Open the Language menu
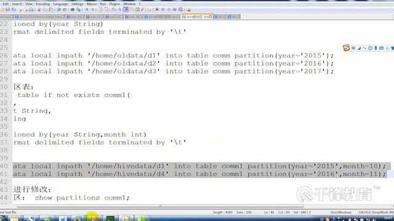The height and width of the screenshot is (221, 394). 60,4
